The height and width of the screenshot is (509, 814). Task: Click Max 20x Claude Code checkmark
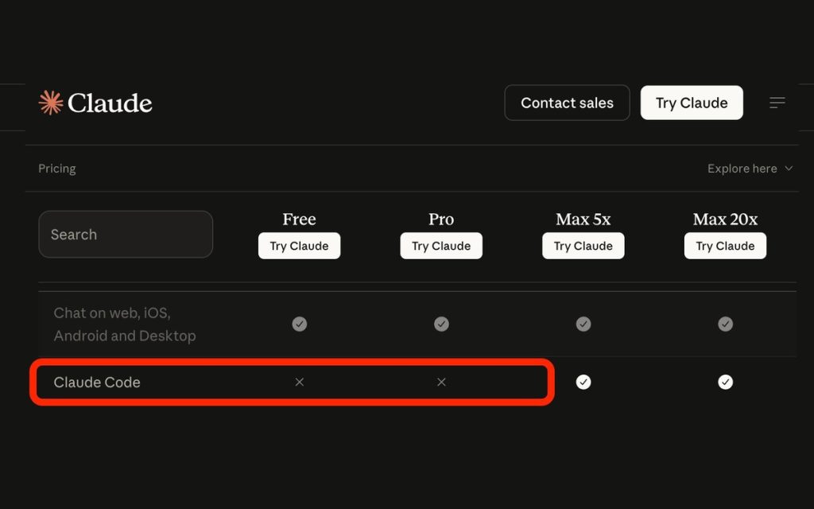click(x=725, y=383)
